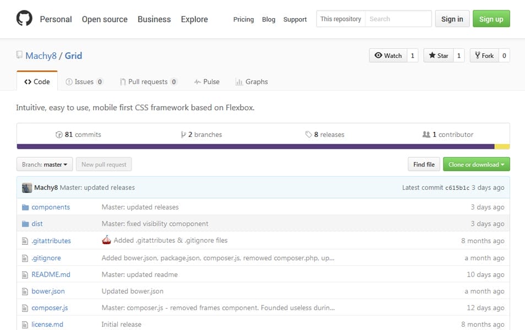Open the components folder link
This screenshot has height=330, width=525.
pos(51,207)
